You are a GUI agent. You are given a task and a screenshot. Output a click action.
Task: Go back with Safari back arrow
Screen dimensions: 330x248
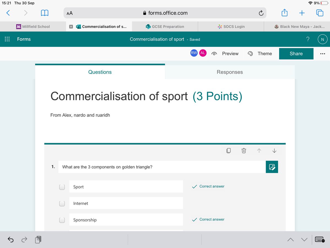[8, 13]
